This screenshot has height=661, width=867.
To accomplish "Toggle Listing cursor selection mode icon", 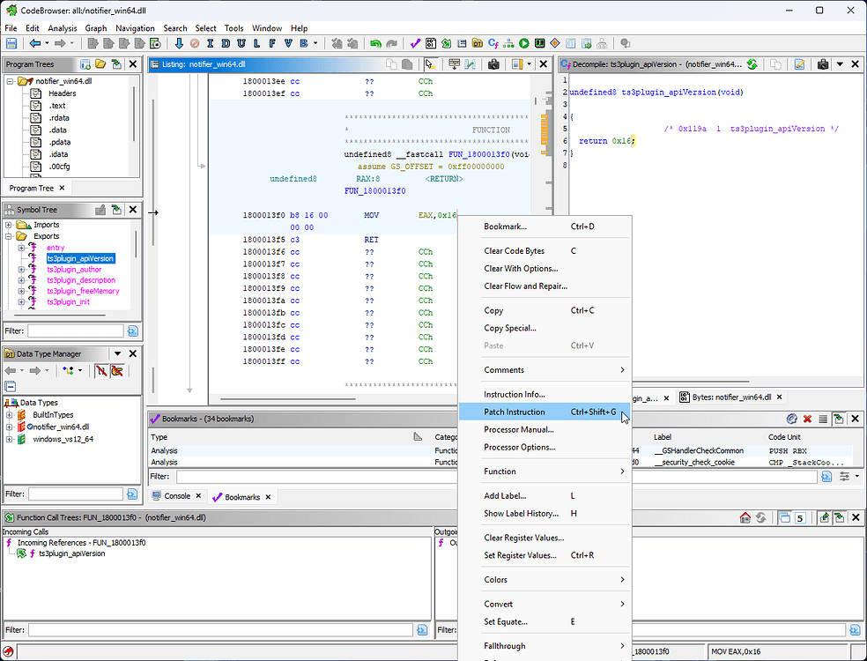I will click(x=430, y=64).
